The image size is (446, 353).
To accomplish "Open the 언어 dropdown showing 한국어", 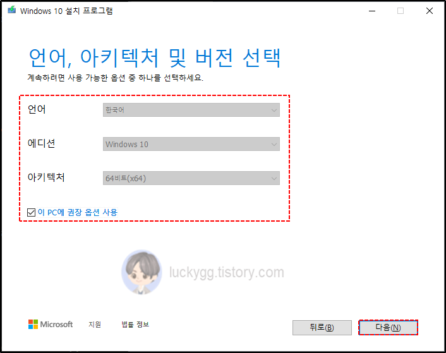I will point(191,110).
